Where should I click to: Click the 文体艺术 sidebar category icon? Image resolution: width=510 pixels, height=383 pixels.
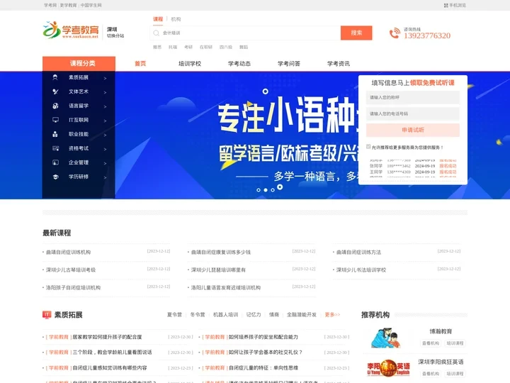point(55,91)
